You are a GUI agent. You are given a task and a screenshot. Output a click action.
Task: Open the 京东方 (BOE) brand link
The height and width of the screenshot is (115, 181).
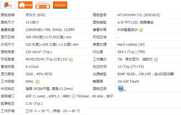click(x=36, y=15)
